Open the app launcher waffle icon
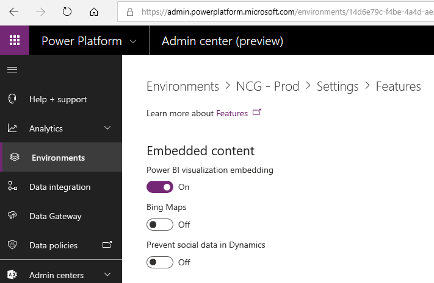This screenshot has height=283, width=434. point(15,41)
